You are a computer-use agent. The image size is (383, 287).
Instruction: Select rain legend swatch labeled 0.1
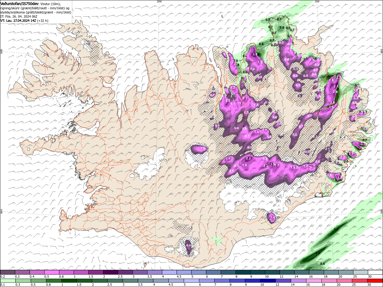click(x=7, y=281)
